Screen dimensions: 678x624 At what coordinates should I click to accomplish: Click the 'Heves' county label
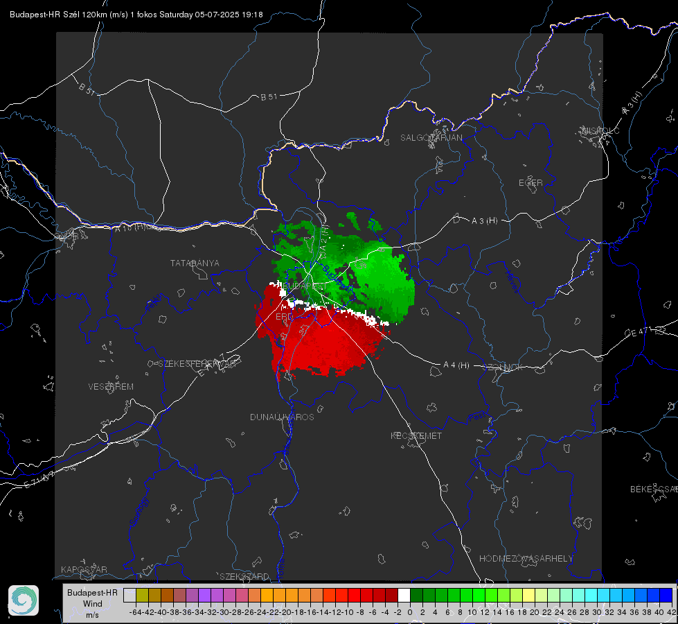[x=512, y=282]
